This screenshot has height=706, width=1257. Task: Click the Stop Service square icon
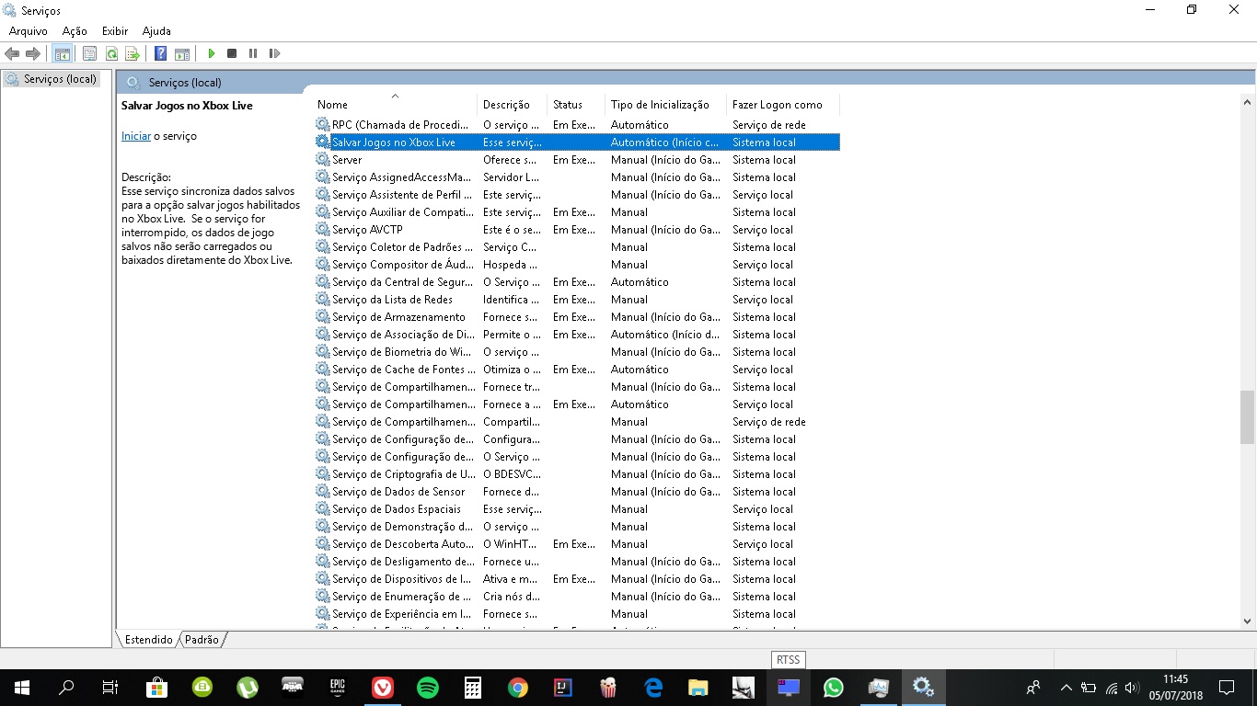pos(232,54)
